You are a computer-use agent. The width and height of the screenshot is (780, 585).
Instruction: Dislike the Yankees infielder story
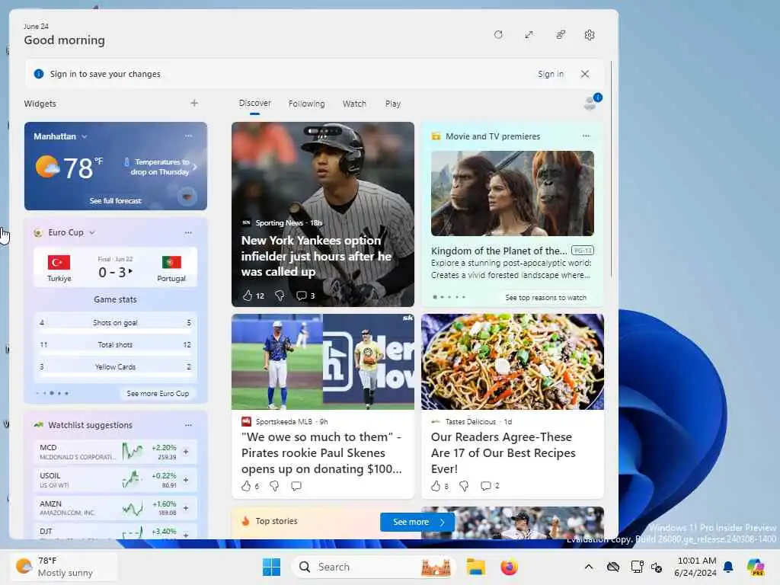coord(280,296)
